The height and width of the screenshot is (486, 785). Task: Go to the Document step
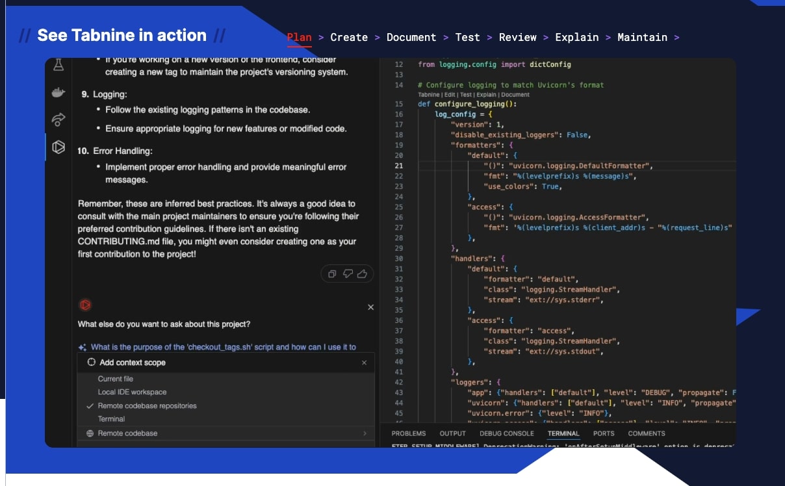(x=411, y=37)
